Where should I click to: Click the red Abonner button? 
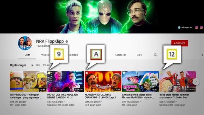click(180, 43)
